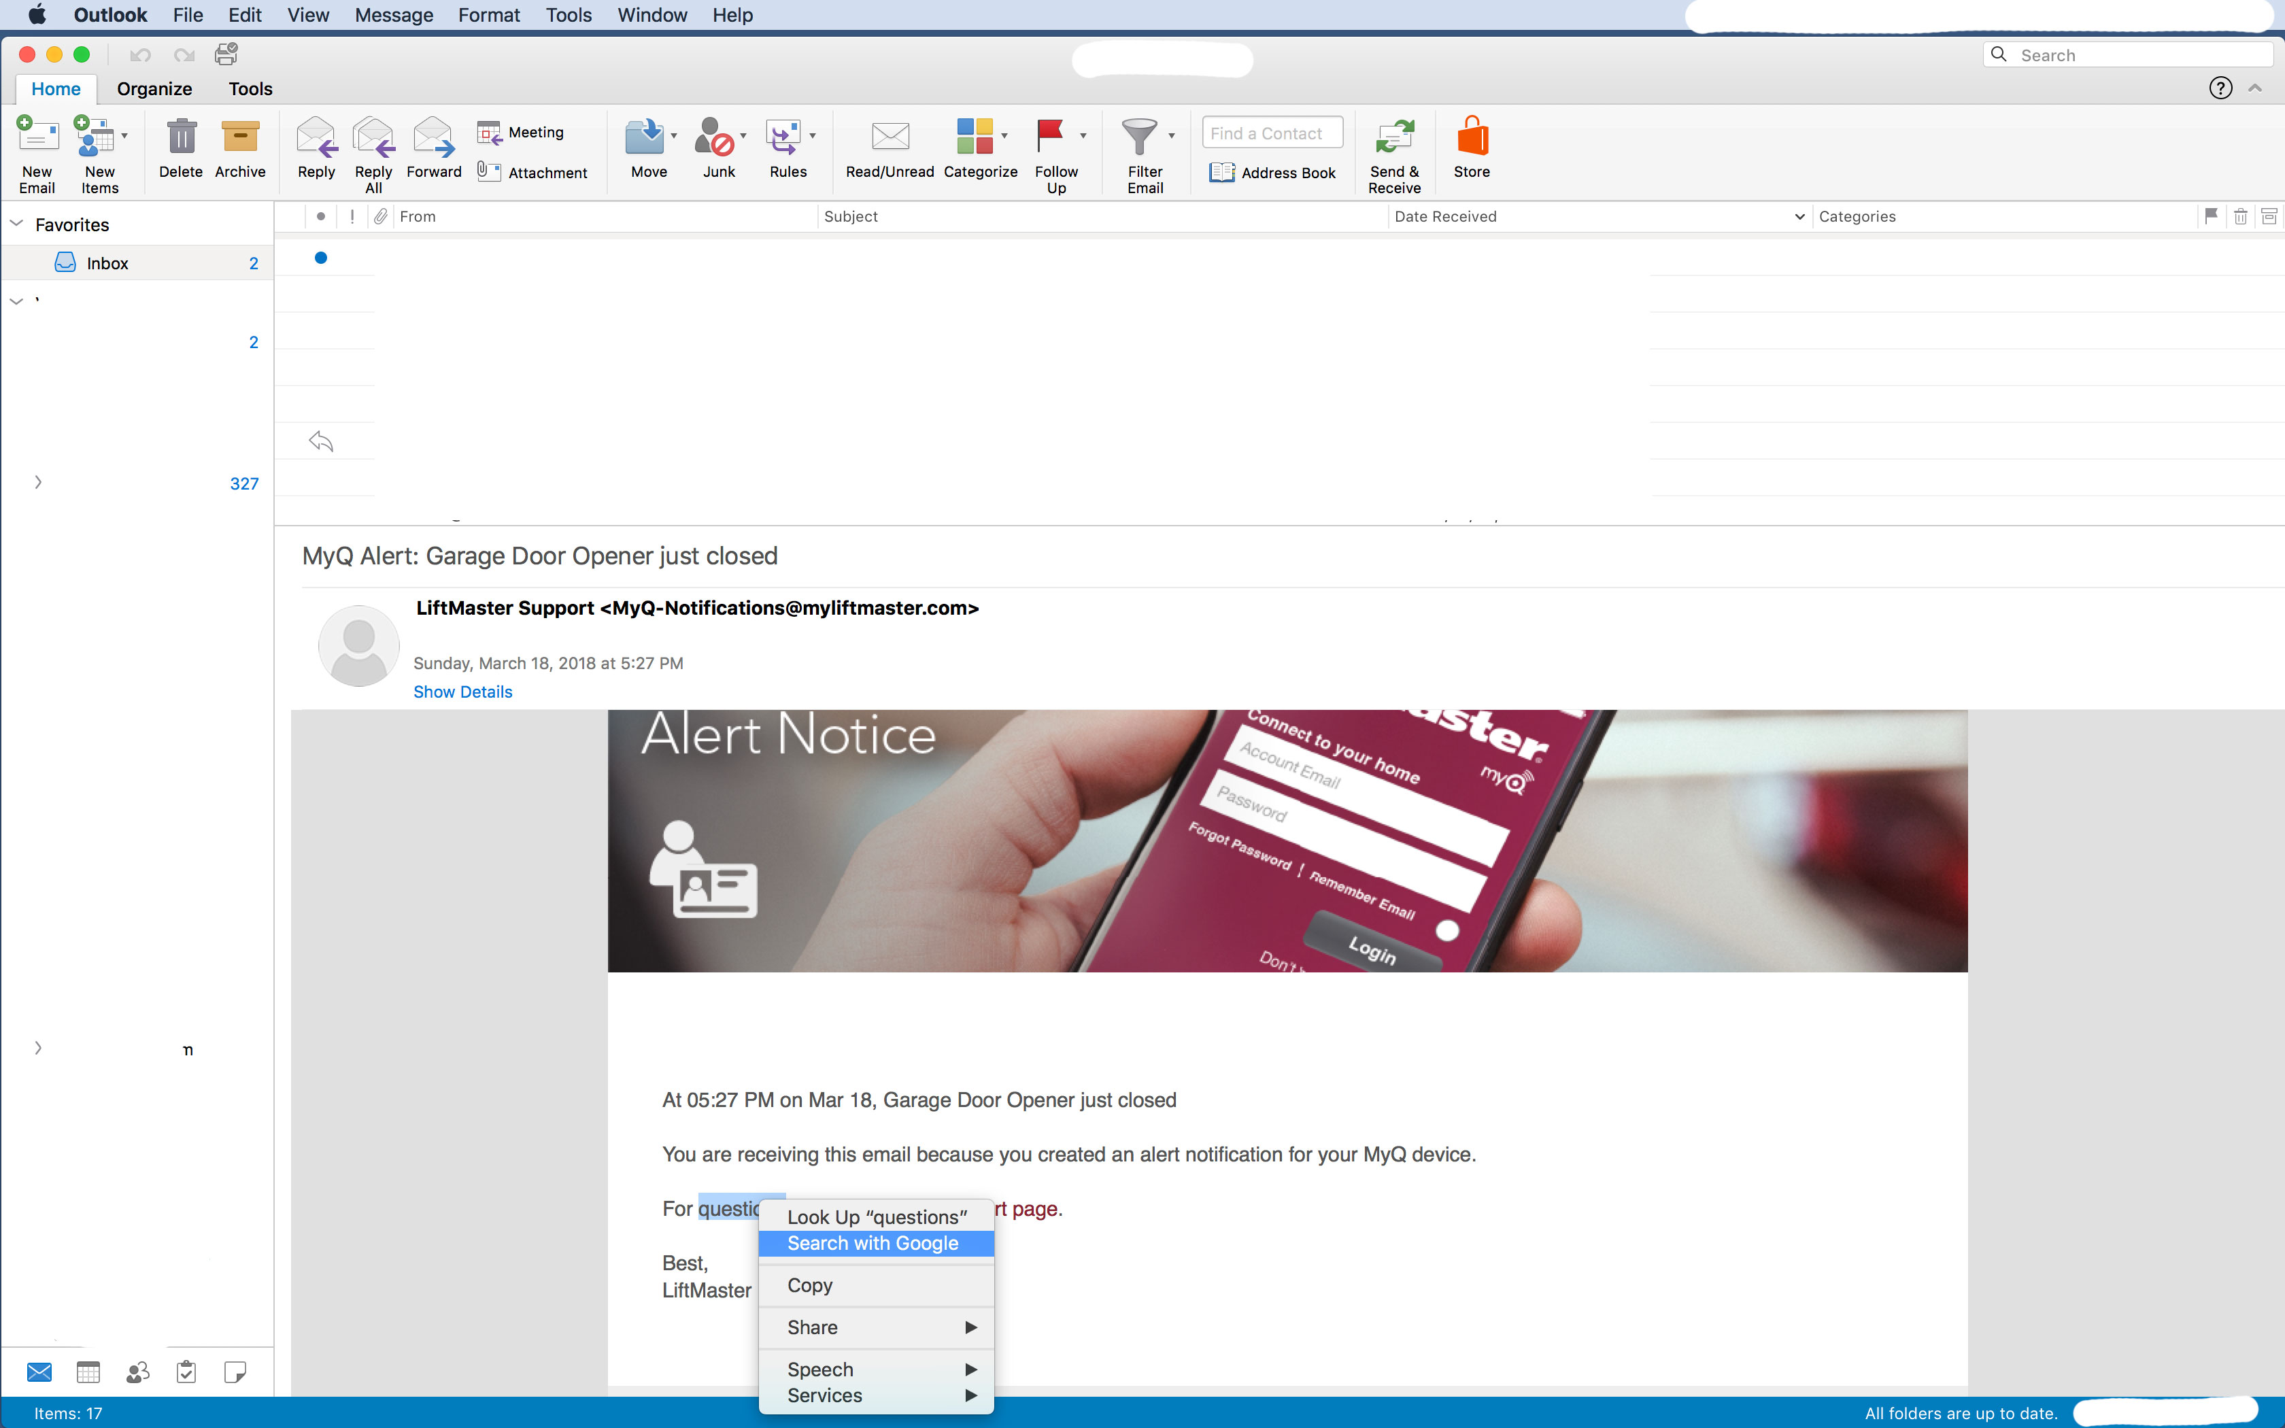The height and width of the screenshot is (1428, 2285).
Task: Sort by Date Received column arrow
Action: (x=1799, y=216)
